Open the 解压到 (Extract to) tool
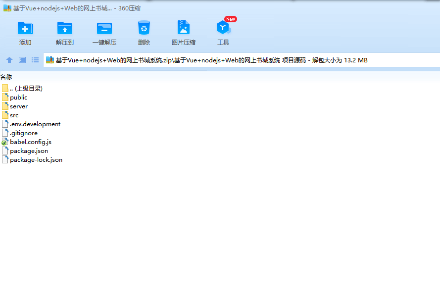 click(x=65, y=28)
